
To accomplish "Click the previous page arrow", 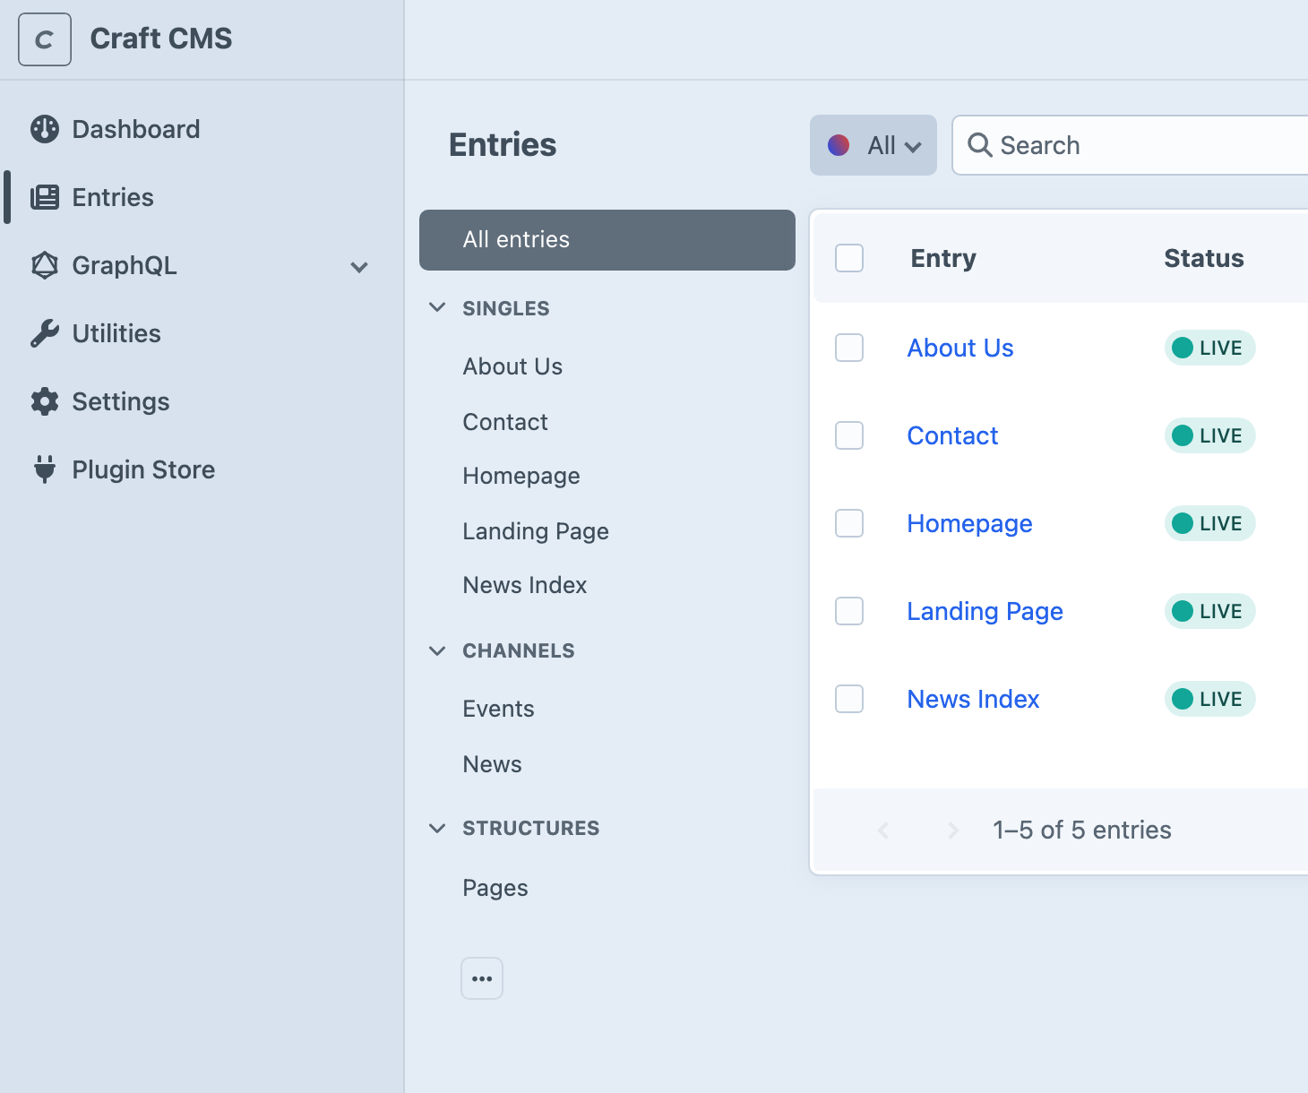I will 883,831.
